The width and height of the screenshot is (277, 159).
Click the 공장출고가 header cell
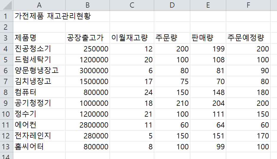(x=87, y=38)
